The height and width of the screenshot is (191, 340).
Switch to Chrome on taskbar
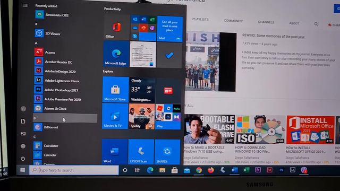(199, 170)
